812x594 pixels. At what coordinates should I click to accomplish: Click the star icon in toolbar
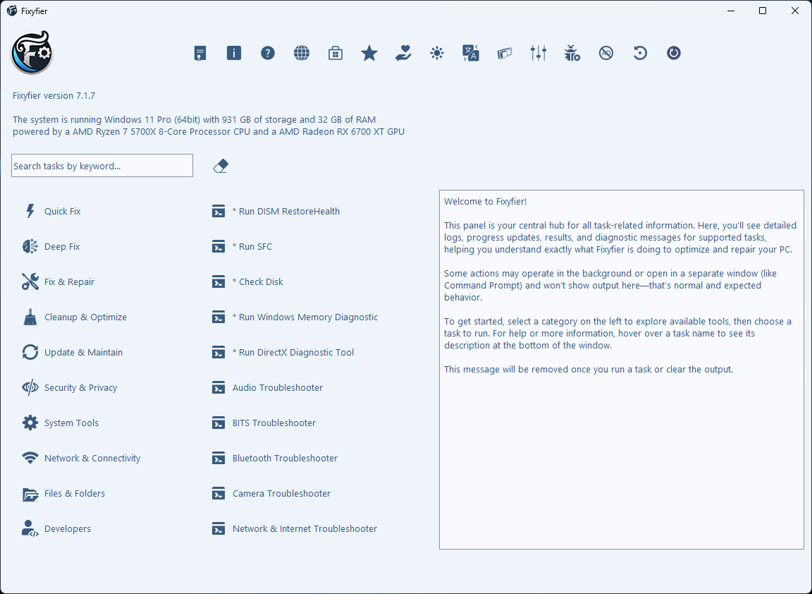[369, 53]
